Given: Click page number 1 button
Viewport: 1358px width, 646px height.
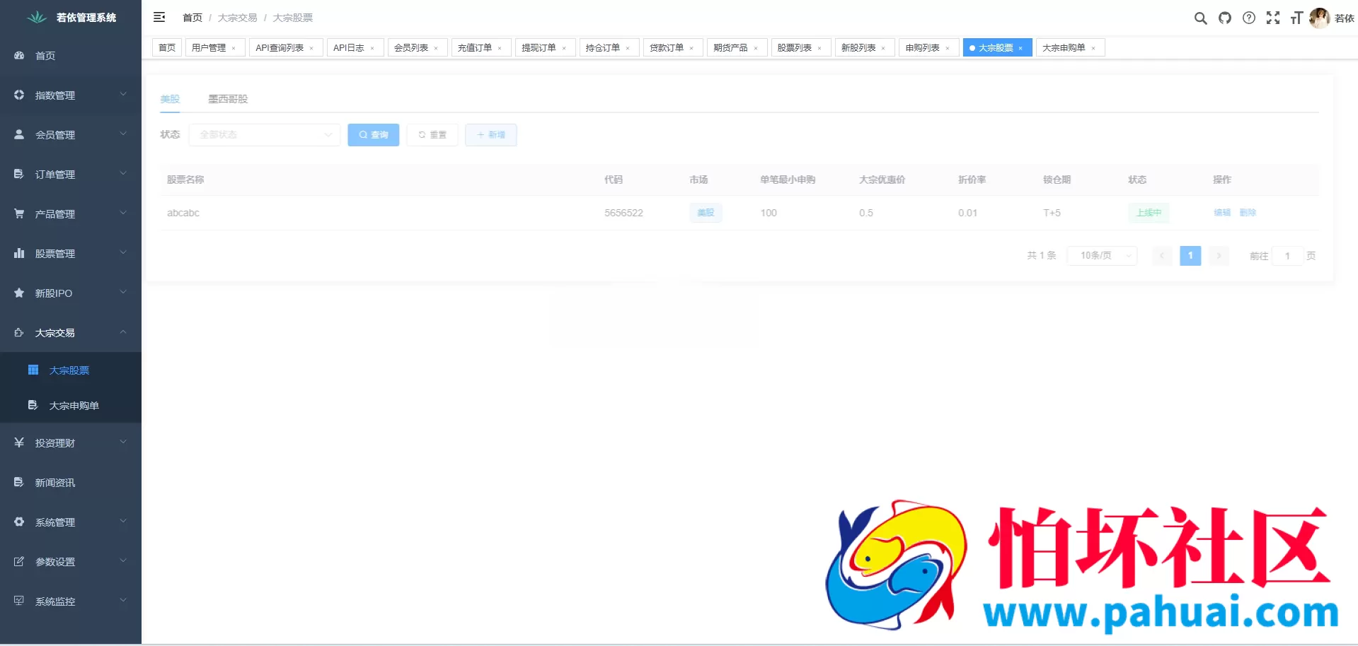Looking at the screenshot, I should 1190,255.
